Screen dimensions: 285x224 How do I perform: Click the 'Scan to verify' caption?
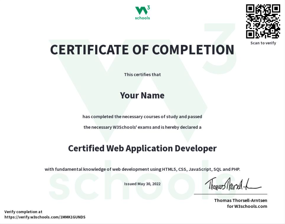point(263,43)
